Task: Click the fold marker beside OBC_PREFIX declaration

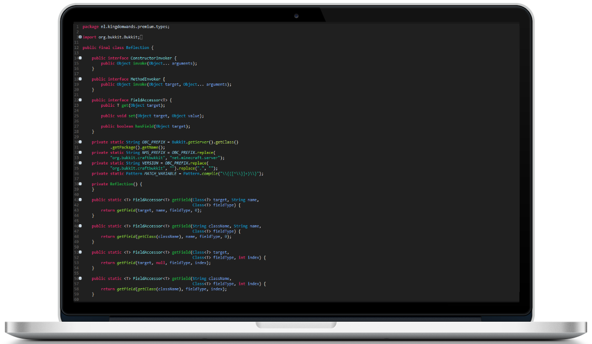Action: (80, 142)
